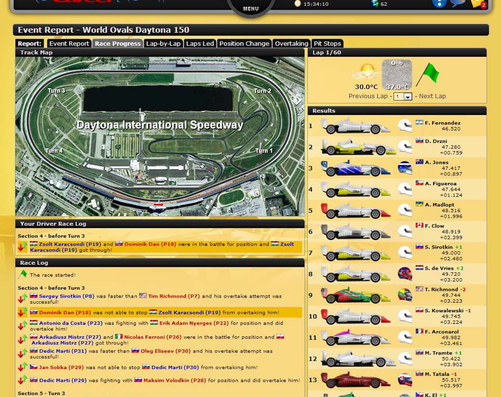The image size is (501, 397).
Task: Click the red car marker on track map
Action: (x=158, y=205)
